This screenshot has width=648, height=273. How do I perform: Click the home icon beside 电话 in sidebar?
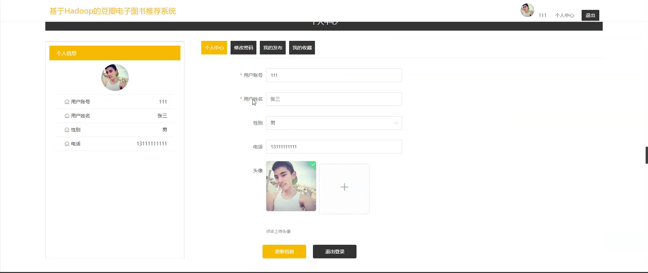pyautogui.click(x=67, y=144)
